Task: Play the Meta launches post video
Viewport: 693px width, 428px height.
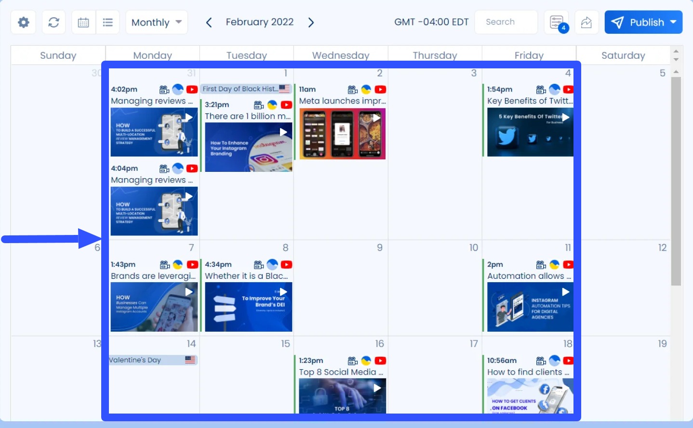Action: click(x=376, y=117)
